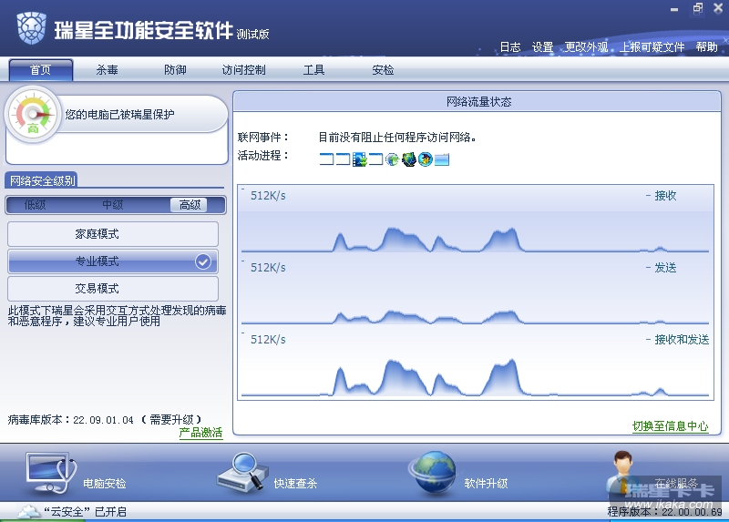Click the computer checkup stethoscope icon
This screenshot has height=522, width=729.
(x=51, y=473)
